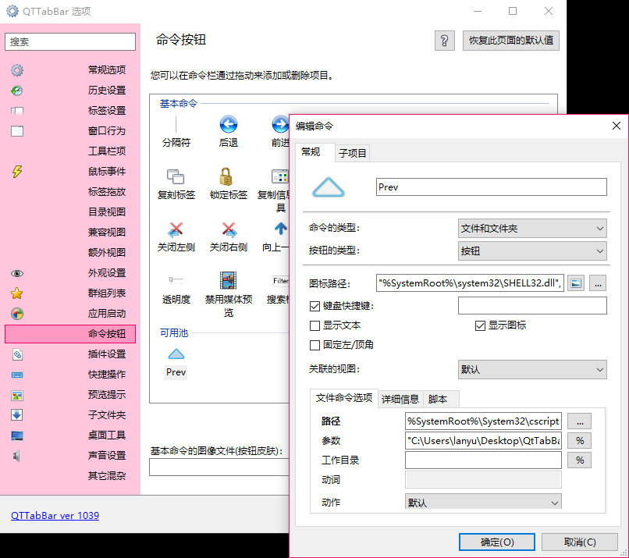Click the download arrow icon for 子文件夹
This screenshot has height=558, width=629.
pyautogui.click(x=17, y=414)
